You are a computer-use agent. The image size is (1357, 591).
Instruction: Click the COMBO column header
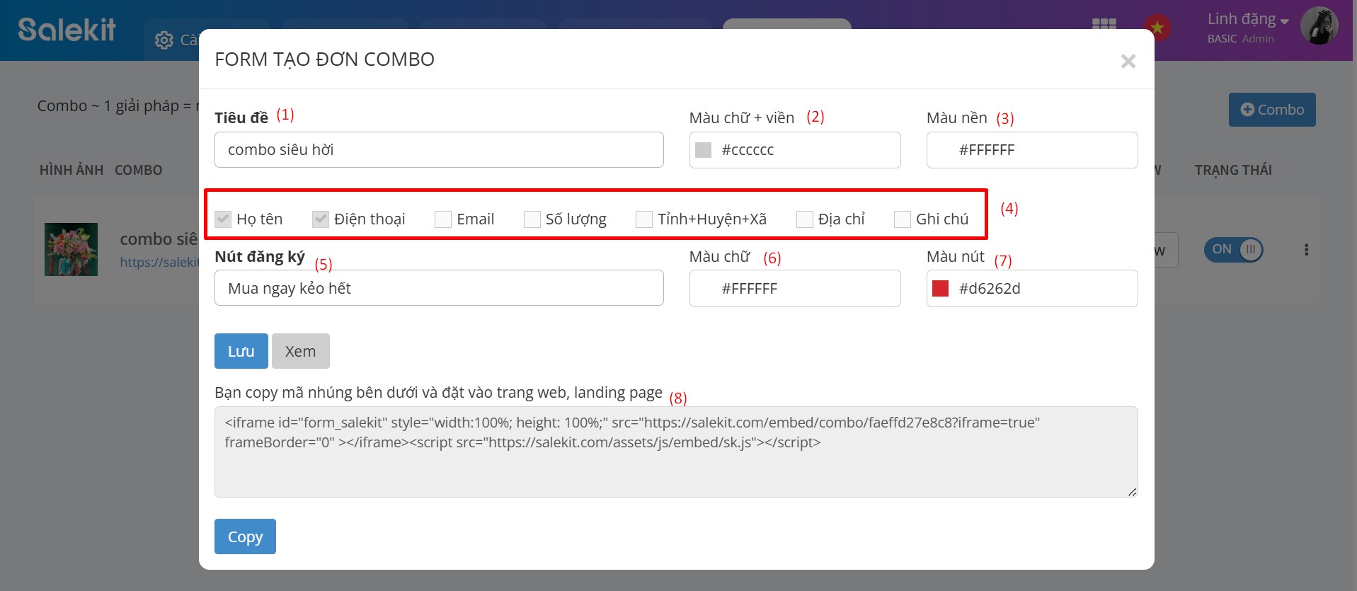(x=139, y=170)
